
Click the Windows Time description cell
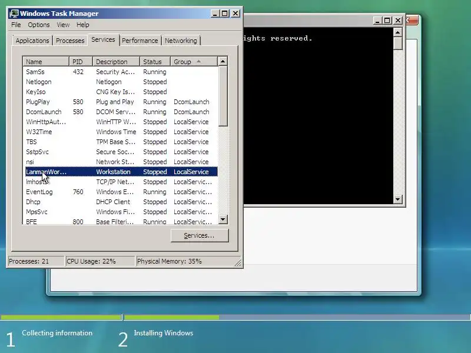116,132
